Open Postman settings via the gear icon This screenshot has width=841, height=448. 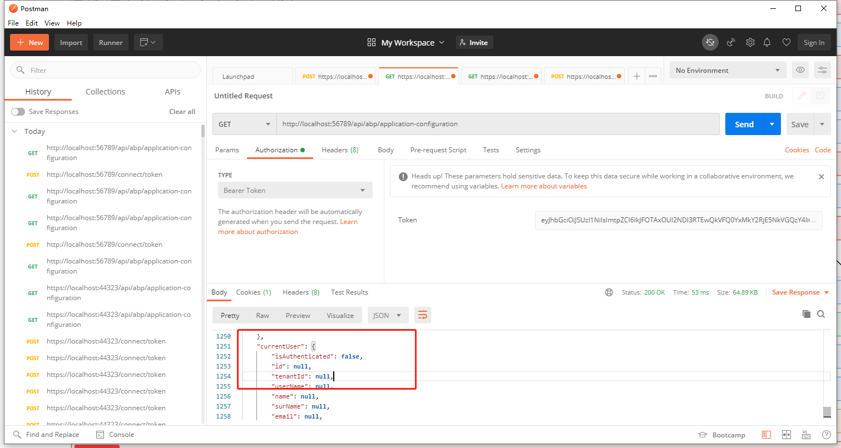click(x=750, y=42)
